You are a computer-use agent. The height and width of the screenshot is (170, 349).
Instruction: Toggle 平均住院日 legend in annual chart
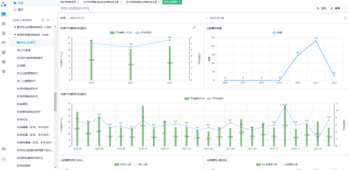coord(144,33)
